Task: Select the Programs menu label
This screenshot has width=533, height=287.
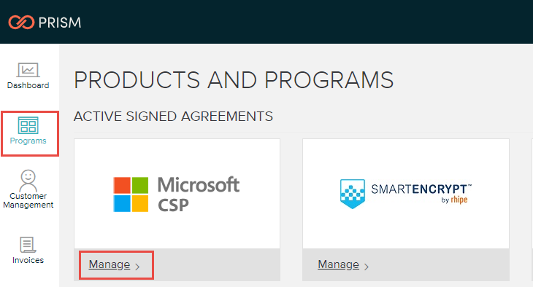Action: [28, 141]
